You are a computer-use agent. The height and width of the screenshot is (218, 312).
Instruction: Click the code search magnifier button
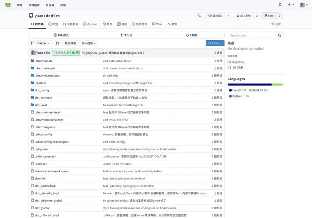(x=280, y=36)
